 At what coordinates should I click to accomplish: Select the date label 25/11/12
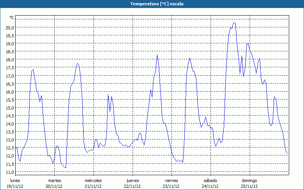tap(250, 186)
